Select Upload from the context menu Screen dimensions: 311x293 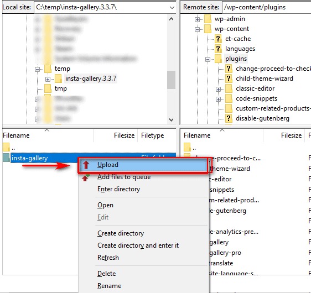[x=143, y=165]
